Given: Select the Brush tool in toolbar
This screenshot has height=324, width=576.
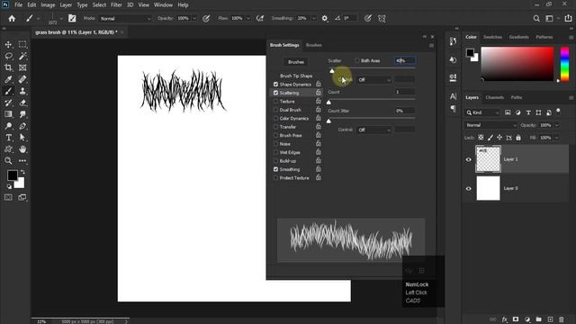Looking at the screenshot, I should coord(8,91).
